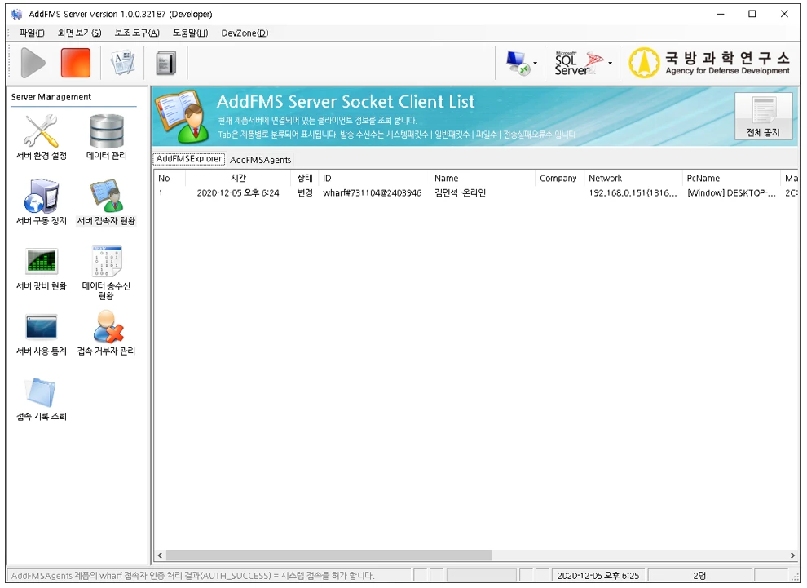Image resolution: width=807 pixels, height=588 pixels.
Task: Sort by the Name column header
Action: tap(483, 178)
